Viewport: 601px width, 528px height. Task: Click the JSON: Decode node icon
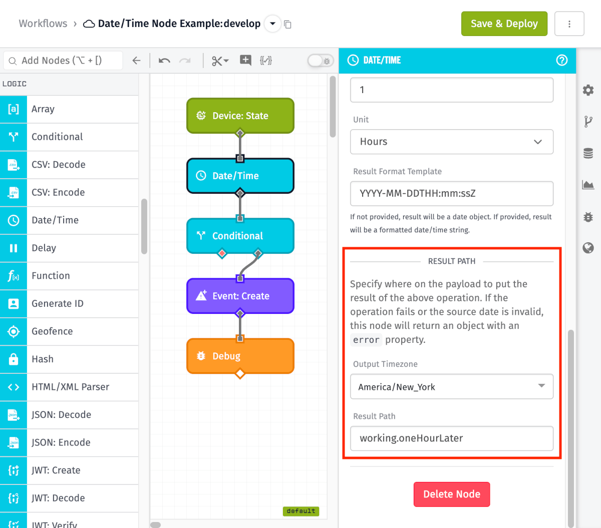point(14,414)
